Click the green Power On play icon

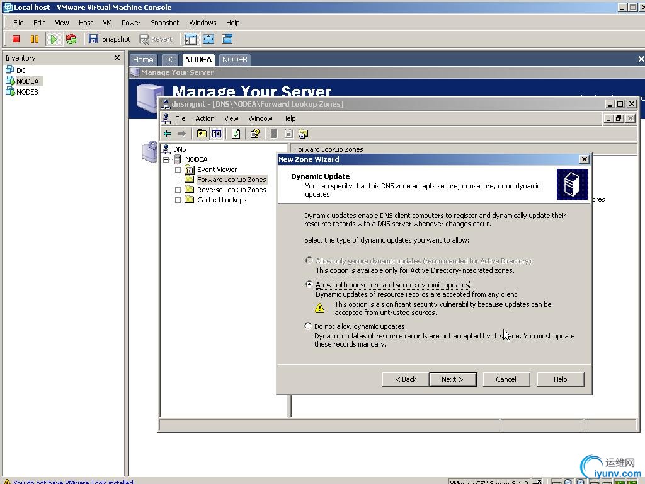[54, 39]
